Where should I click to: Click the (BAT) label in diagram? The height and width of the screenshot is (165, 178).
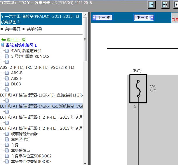pyautogui.click(x=137, y=71)
